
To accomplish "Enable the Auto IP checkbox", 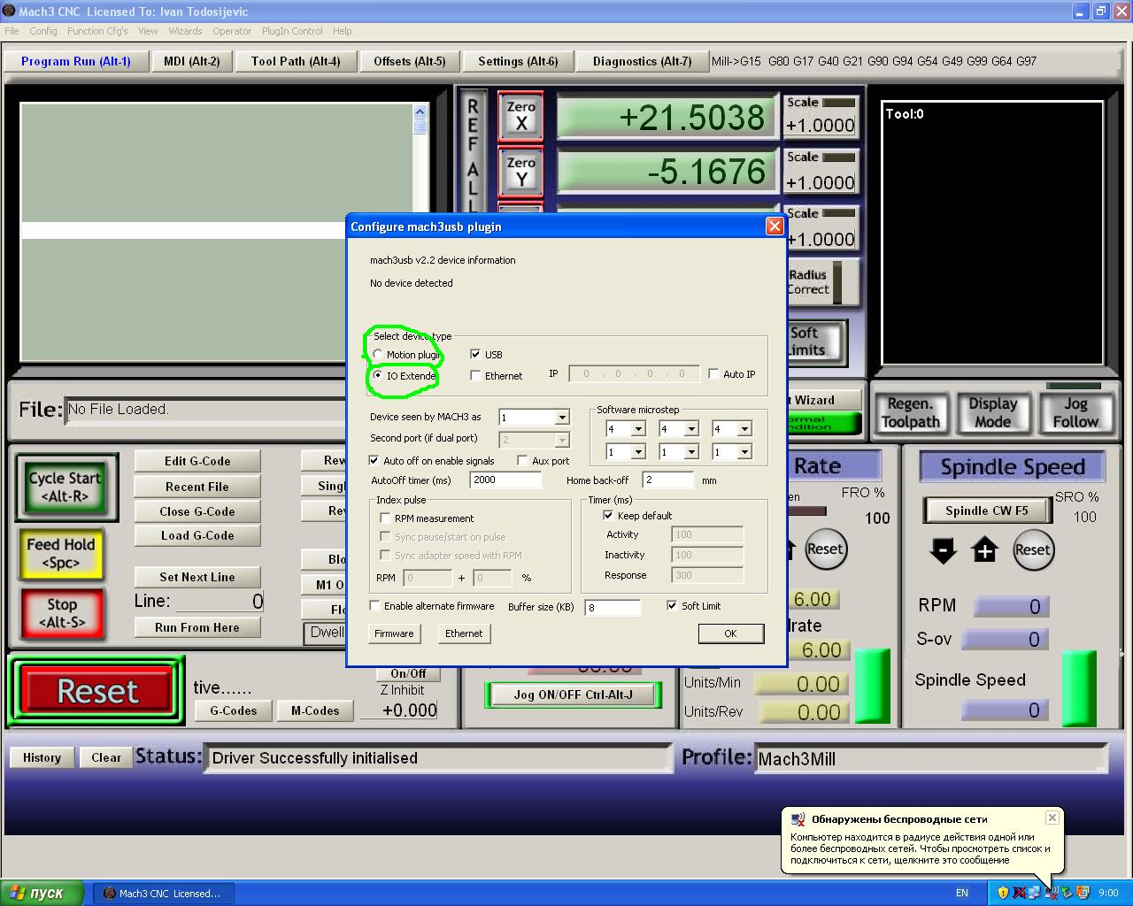I will (713, 373).
